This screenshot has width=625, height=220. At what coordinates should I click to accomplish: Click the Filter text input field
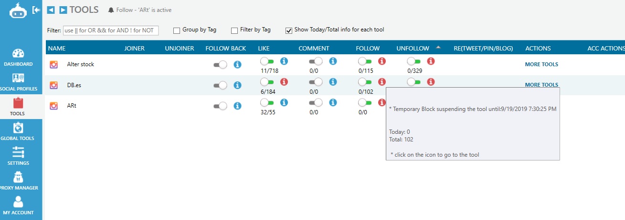click(x=111, y=30)
